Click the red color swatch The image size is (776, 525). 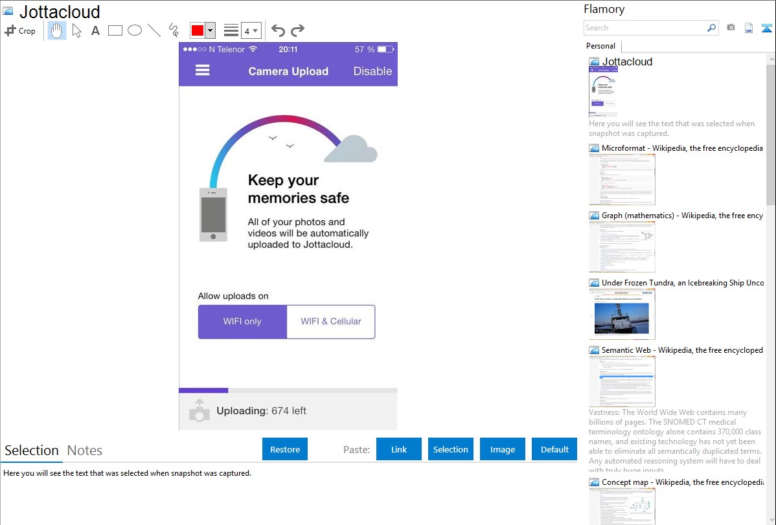click(x=198, y=30)
